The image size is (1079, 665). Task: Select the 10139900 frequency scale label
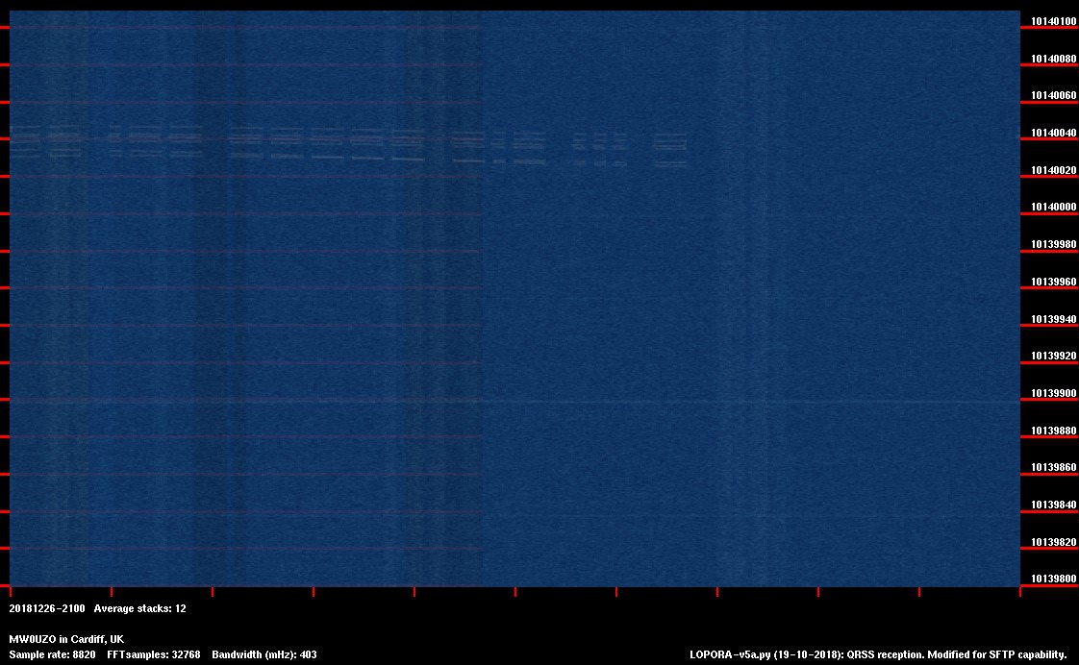(x=1054, y=393)
